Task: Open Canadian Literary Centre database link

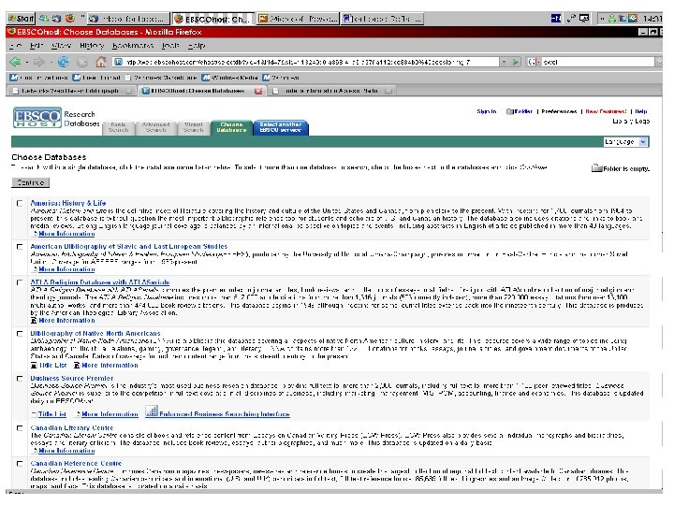Action: pos(72,428)
